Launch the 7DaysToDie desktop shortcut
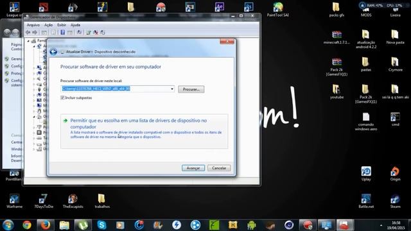This screenshot has width=411, height=231. click(x=44, y=201)
